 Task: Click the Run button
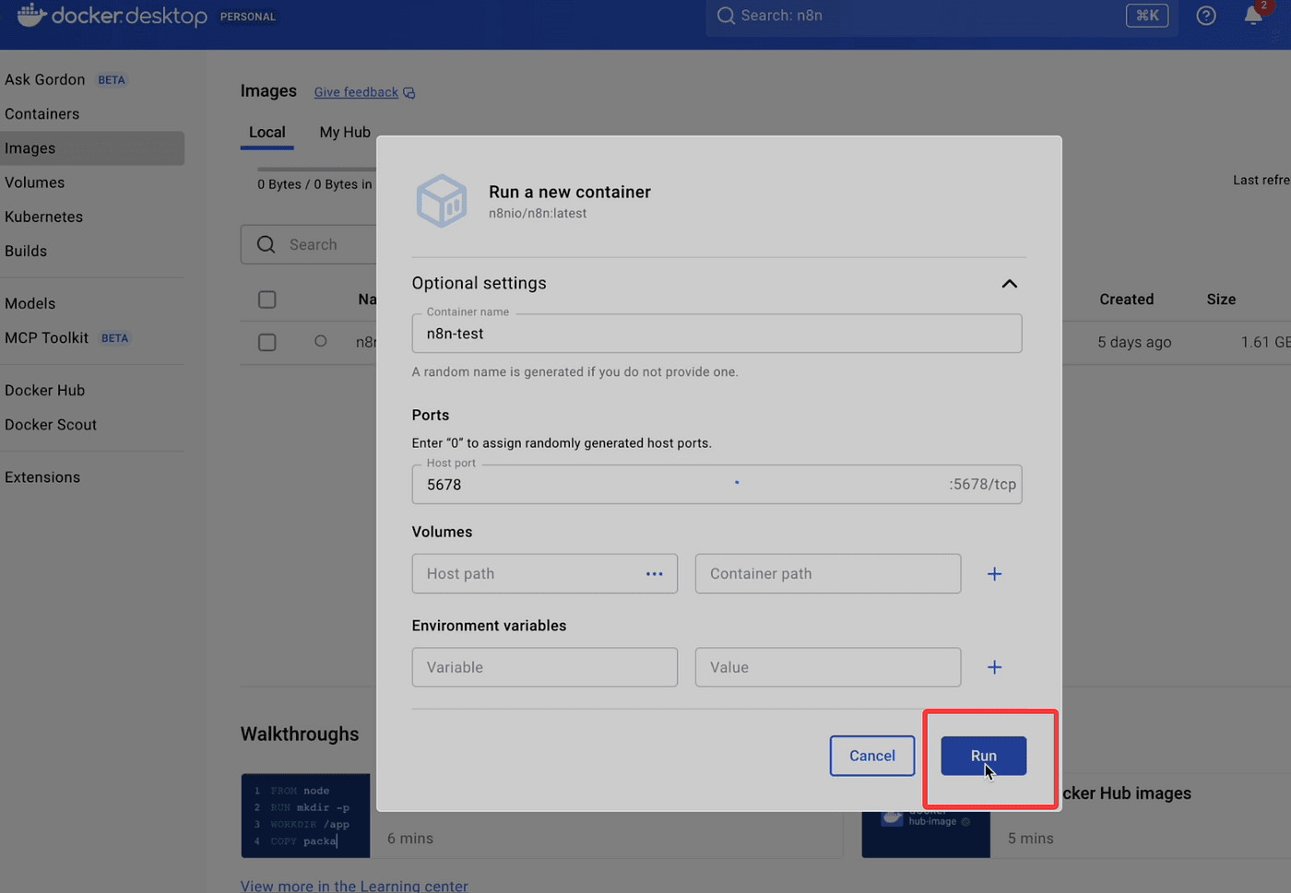click(x=983, y=756)
